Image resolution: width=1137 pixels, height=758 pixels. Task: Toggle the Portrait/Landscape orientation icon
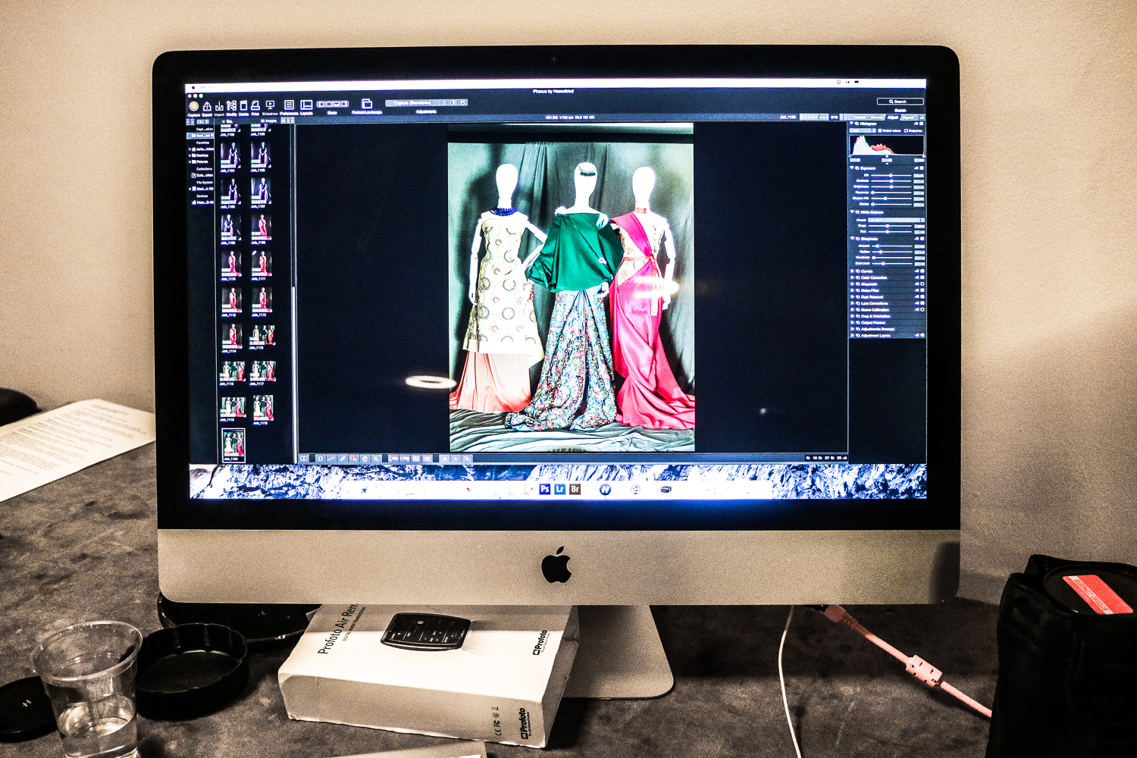pos(367,104)
